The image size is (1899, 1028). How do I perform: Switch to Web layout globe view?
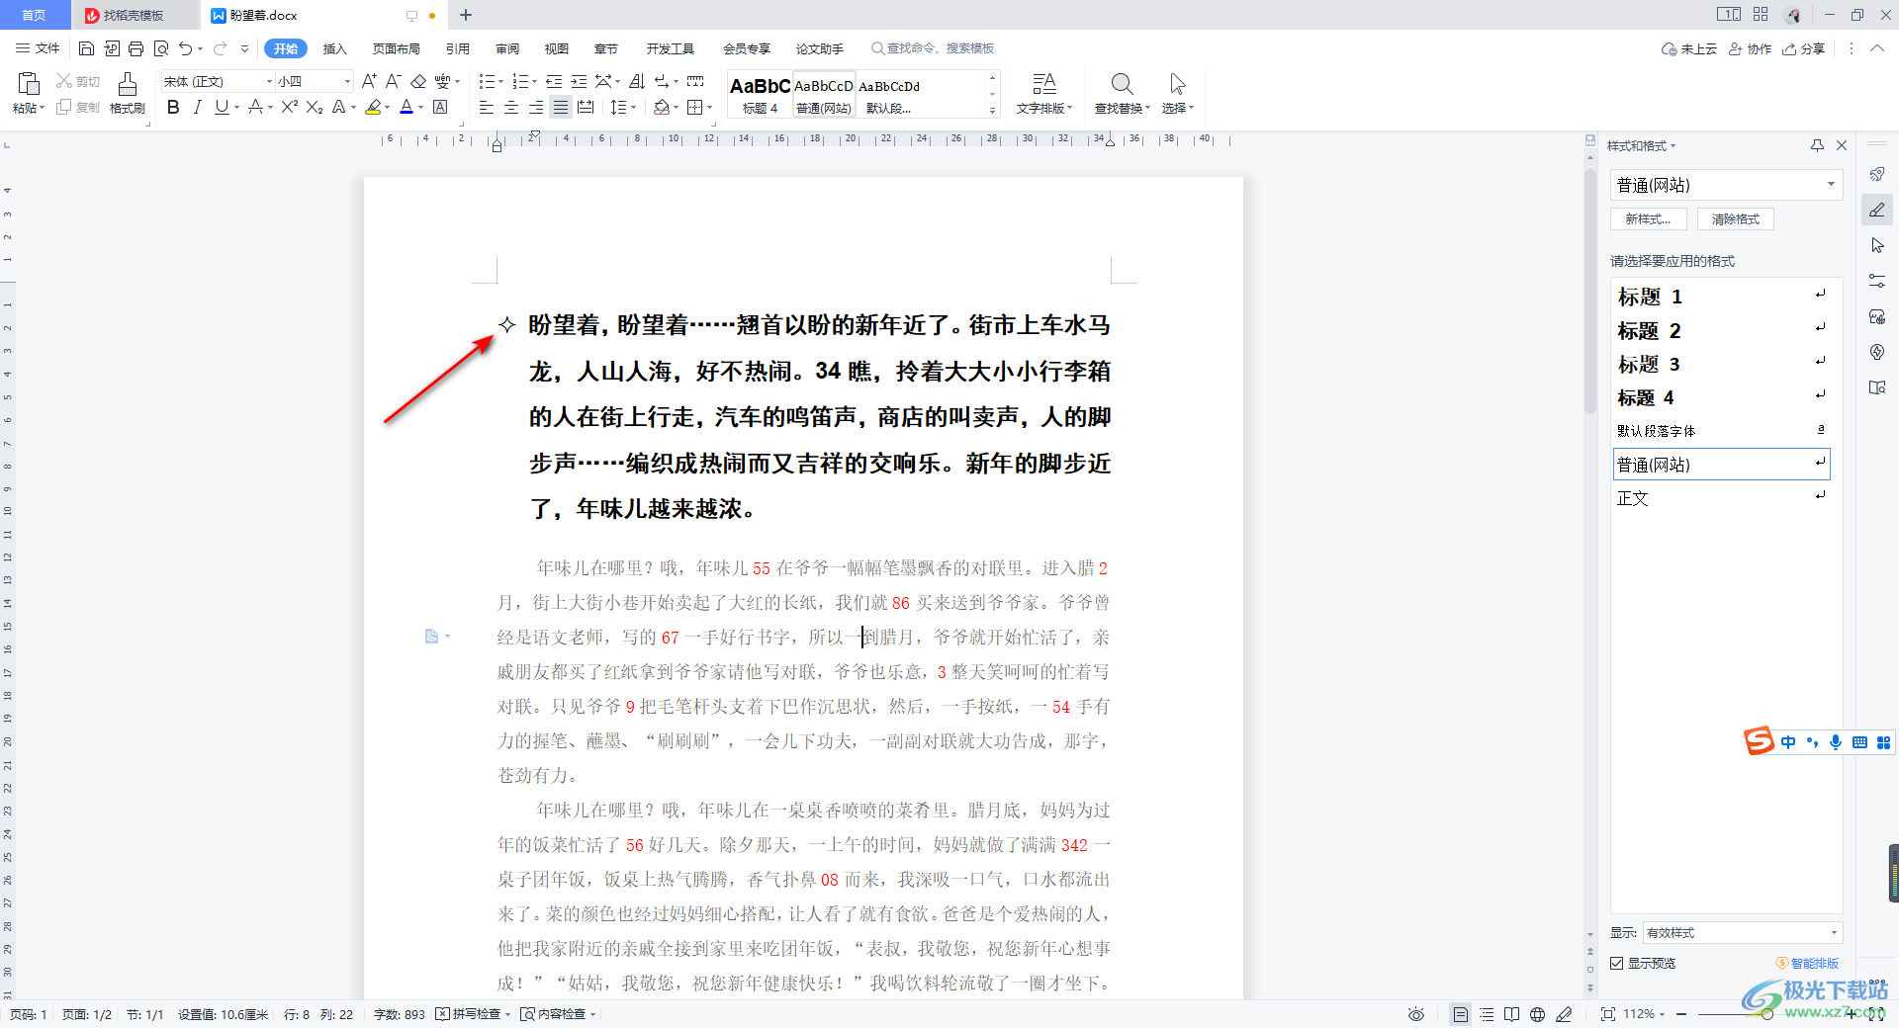click(x=1537, y=1014)
